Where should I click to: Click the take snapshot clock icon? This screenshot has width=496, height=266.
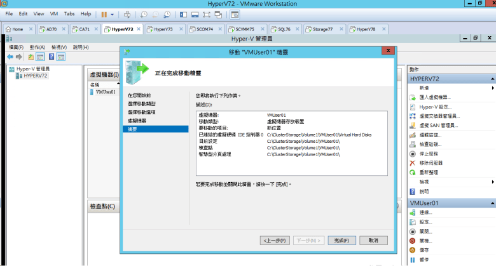tap(144, 13)
